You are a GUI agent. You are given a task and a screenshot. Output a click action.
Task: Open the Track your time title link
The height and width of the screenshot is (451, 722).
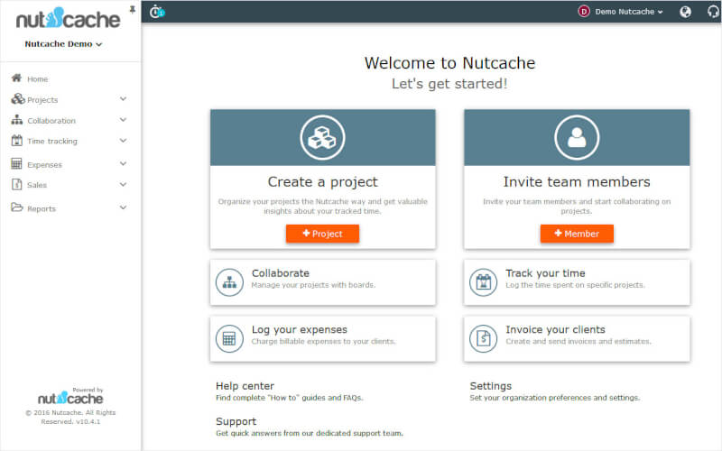[x=545, y=273]
